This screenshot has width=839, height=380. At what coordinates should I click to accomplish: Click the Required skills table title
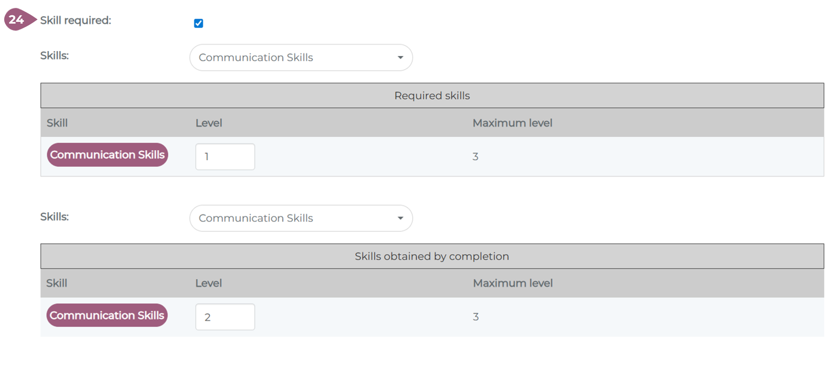coord(432,96)
